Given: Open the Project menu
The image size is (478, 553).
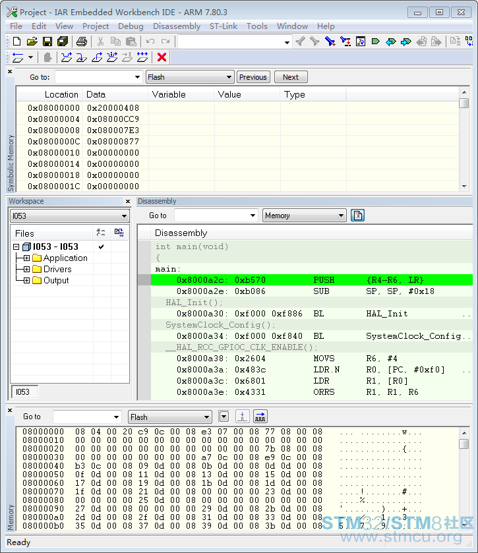Looking at the screenshot, I should pos(95,26).
